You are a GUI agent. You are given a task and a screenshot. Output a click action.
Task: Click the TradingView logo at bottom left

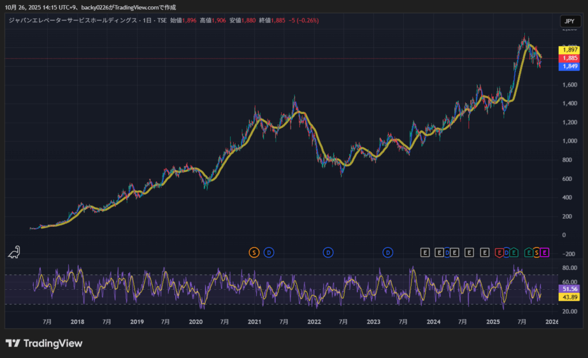(44, 343)
